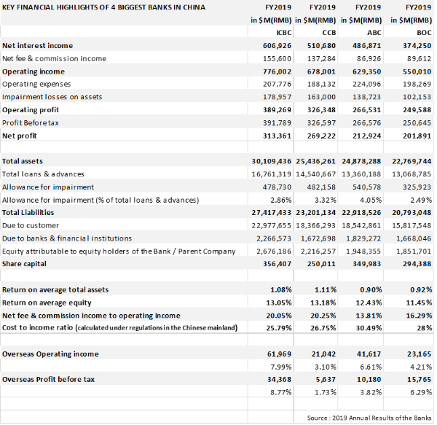The image size is (437, 425).
Task: Select the 'Net interest income' row label
Action: 38,46
